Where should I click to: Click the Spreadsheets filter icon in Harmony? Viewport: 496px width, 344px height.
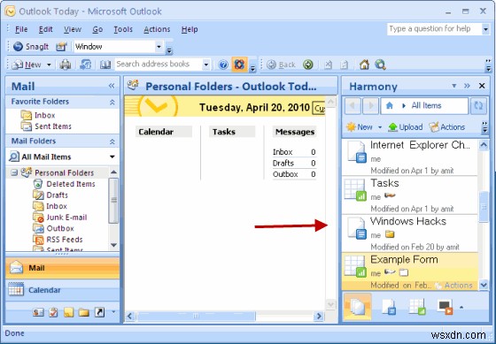click(416, 307)
